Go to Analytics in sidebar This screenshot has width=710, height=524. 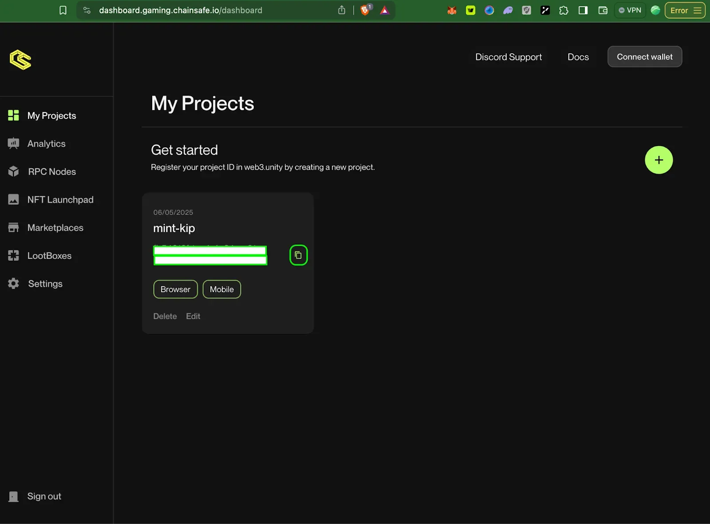point(46,143)
